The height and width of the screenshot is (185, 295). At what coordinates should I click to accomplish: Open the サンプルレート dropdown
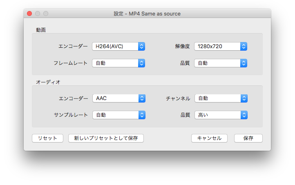tap(119, 115)
